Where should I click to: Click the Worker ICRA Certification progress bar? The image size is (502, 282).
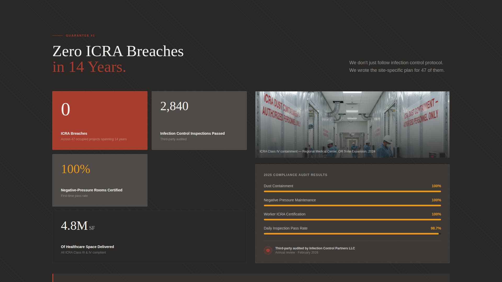coord(352,220)
